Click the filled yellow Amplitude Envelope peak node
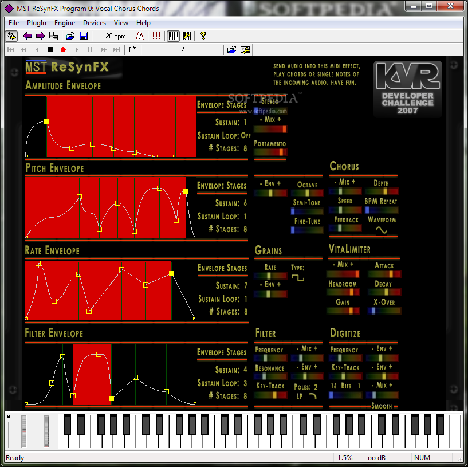The width and height of the screenshot is (468, 467). (x=46, y=121)
